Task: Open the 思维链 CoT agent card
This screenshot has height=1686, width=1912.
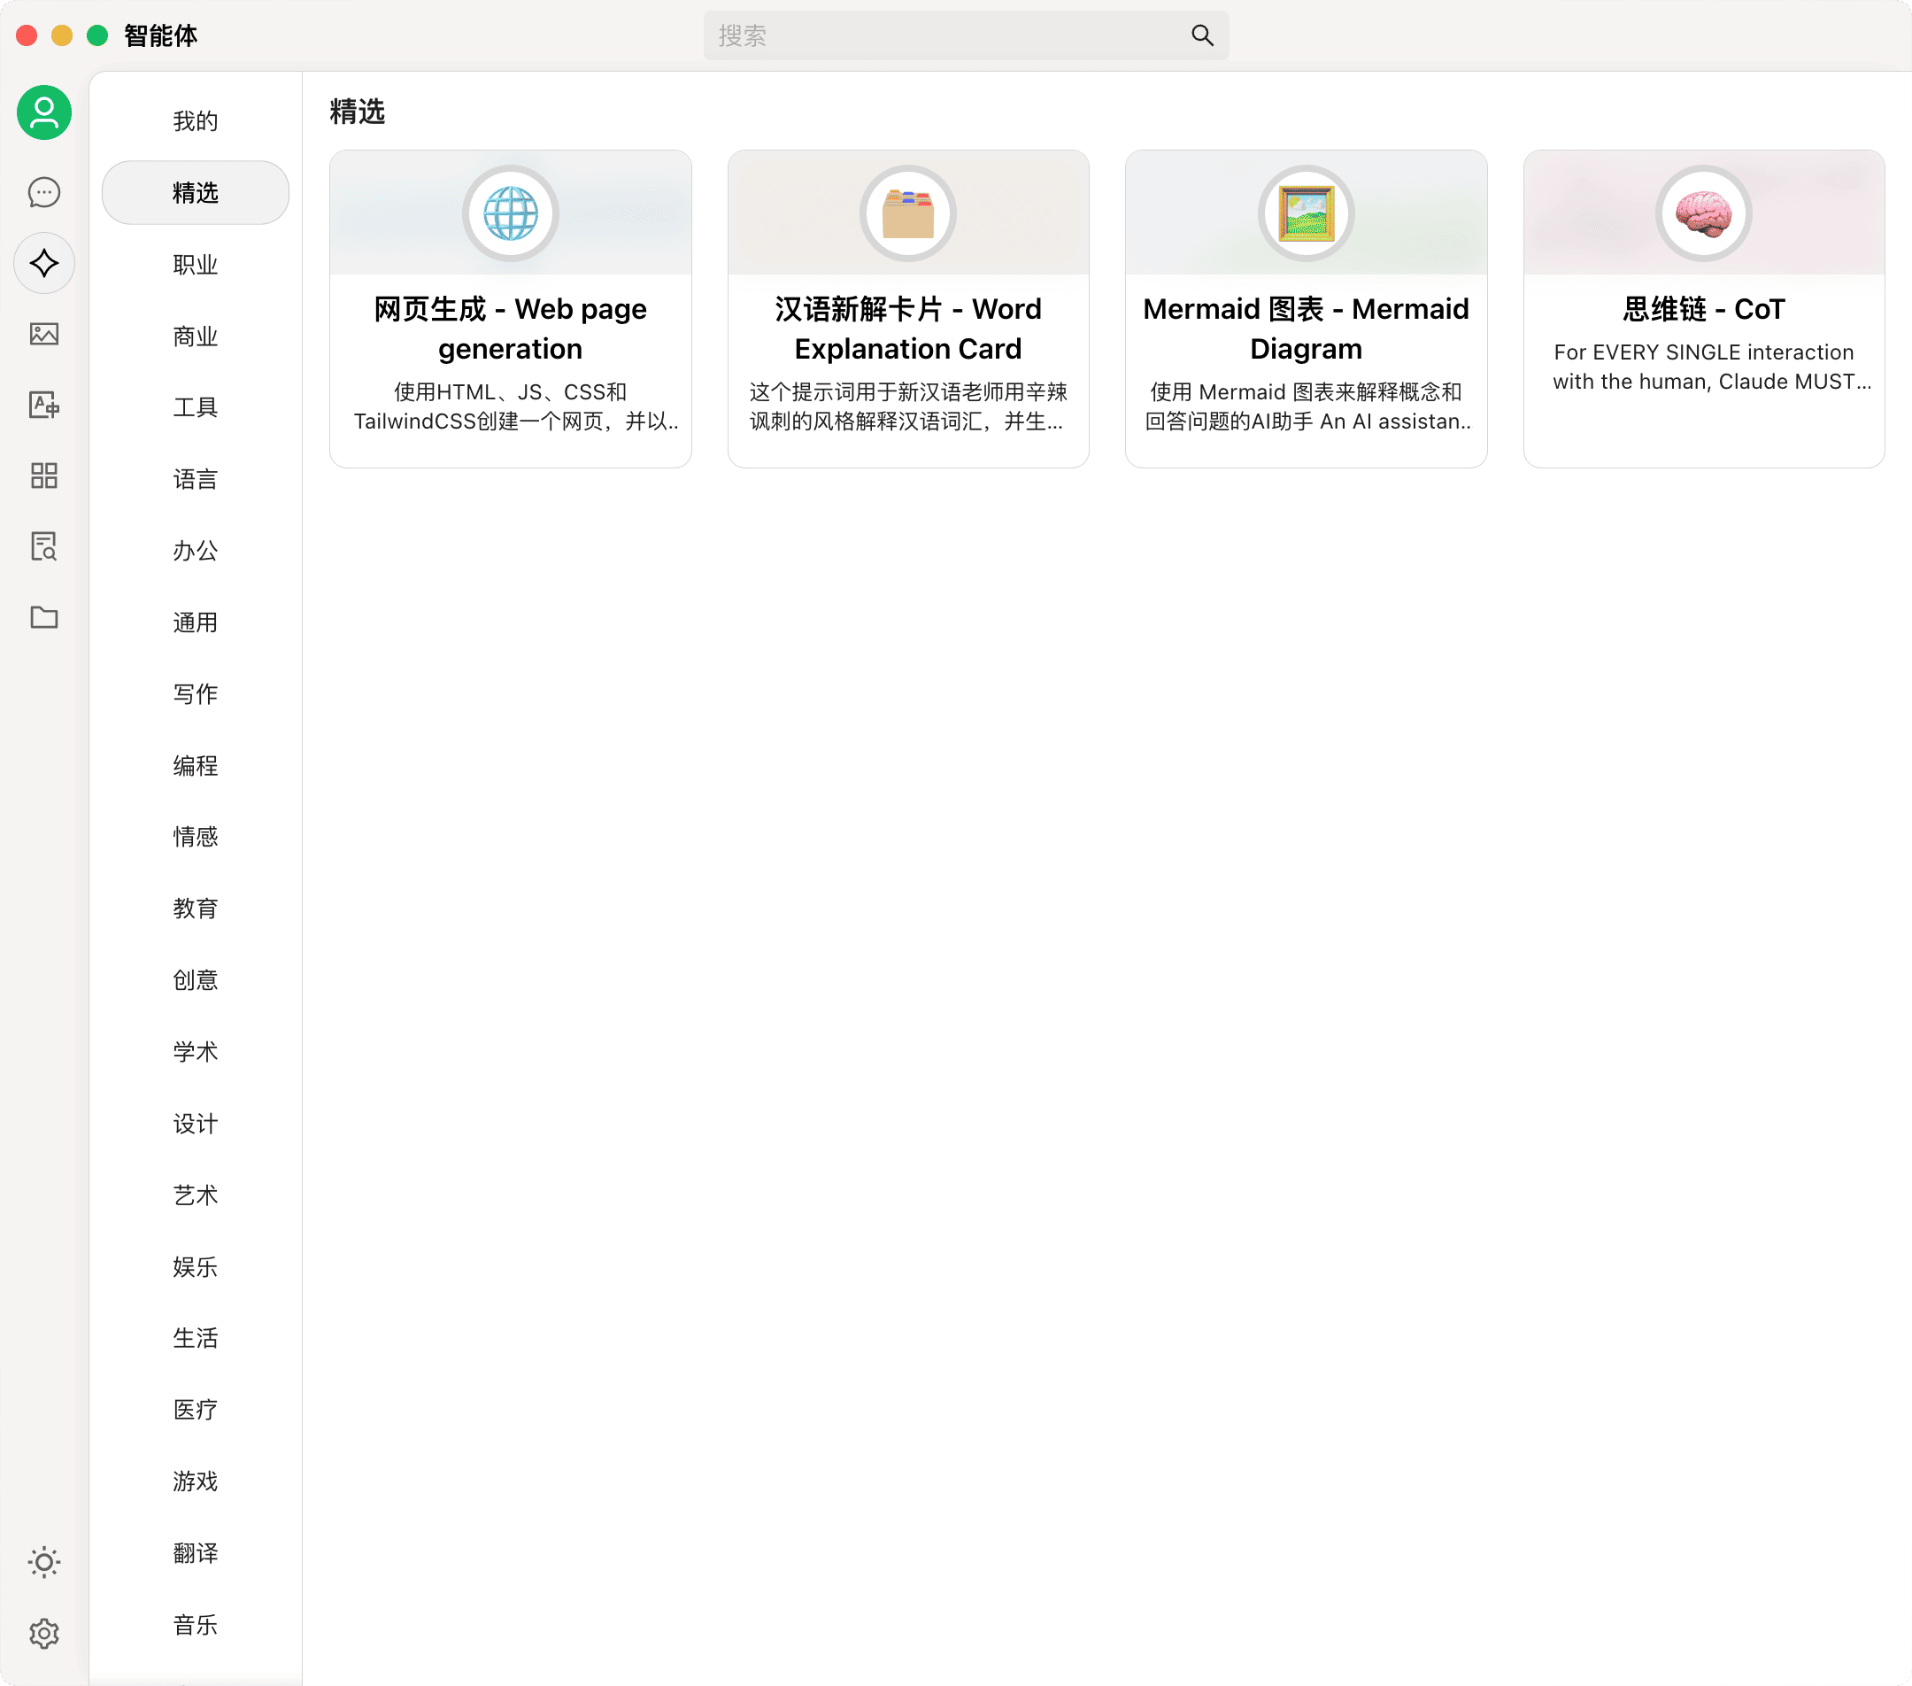Action: click(1703, 309)
